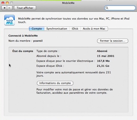The height and width of the screenshot is (120, 137).
Task: Click the date 15 mai 2001
Action: 106,56
